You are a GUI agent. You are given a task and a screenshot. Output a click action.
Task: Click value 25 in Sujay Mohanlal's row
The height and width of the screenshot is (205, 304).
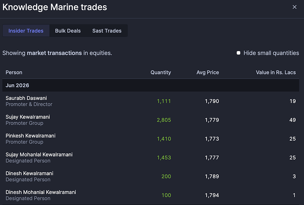(293, 157)
